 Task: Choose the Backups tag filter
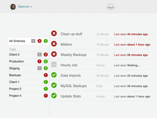point(29,75)
